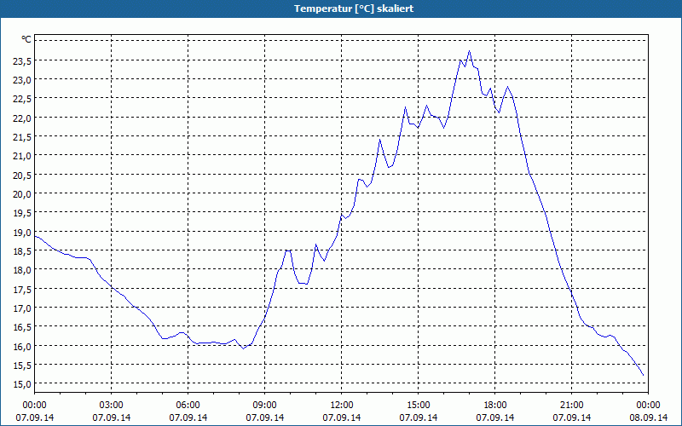
Task: Click the 07.09.14 date below 15:00
Action: coord(418,417)
